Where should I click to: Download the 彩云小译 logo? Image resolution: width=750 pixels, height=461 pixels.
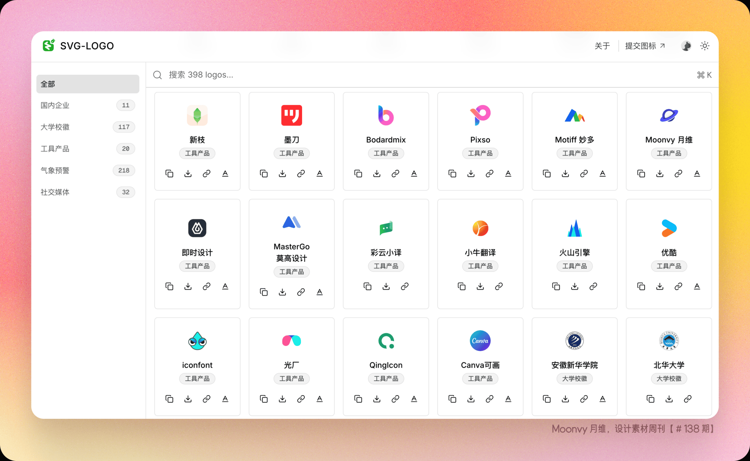[x=386, y=286]
